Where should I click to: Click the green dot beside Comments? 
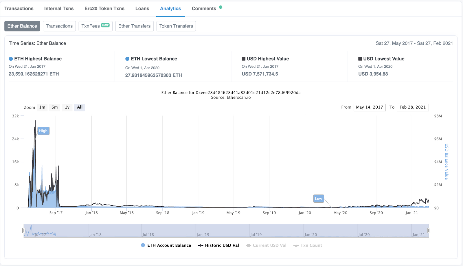point(221,7)
